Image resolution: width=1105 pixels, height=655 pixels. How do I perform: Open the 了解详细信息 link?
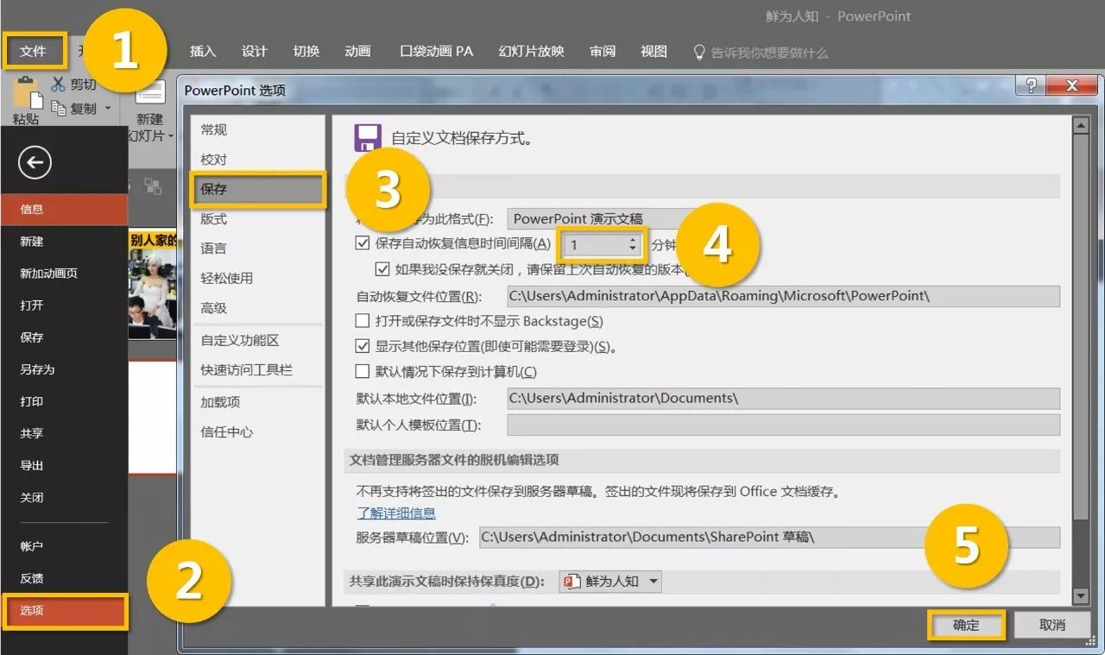396,513
